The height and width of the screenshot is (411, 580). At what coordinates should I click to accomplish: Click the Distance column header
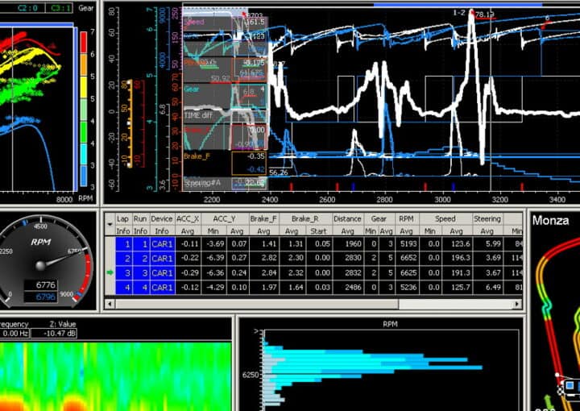pyautogui.click(x=347, y=218)
